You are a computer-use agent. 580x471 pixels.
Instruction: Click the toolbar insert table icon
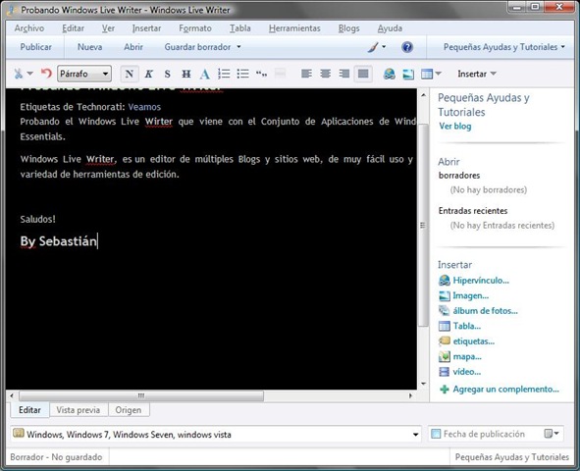427,74
